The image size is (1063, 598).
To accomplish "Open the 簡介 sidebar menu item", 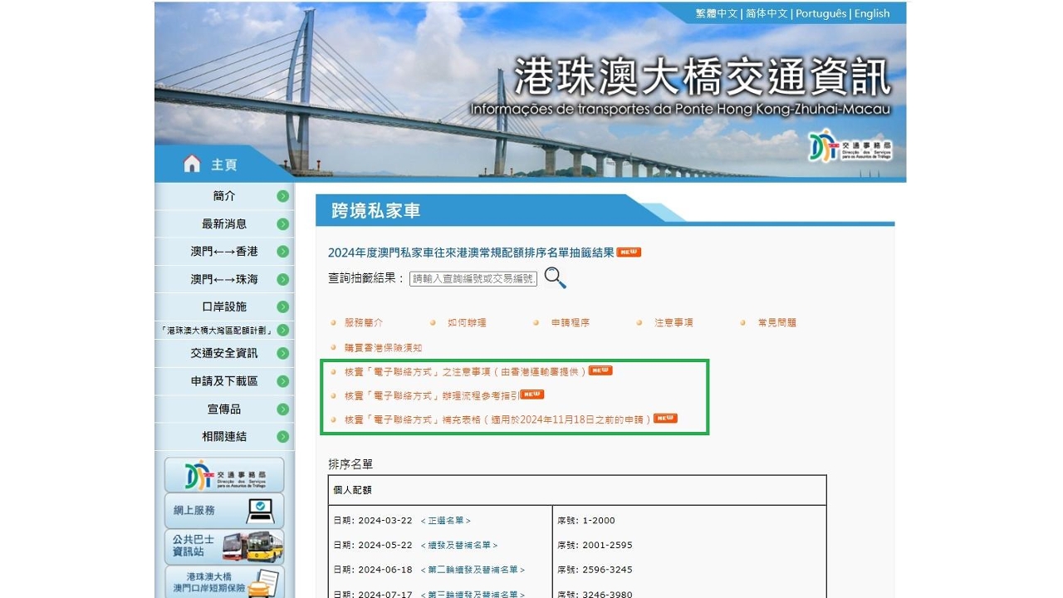I will tap(224, 196).
